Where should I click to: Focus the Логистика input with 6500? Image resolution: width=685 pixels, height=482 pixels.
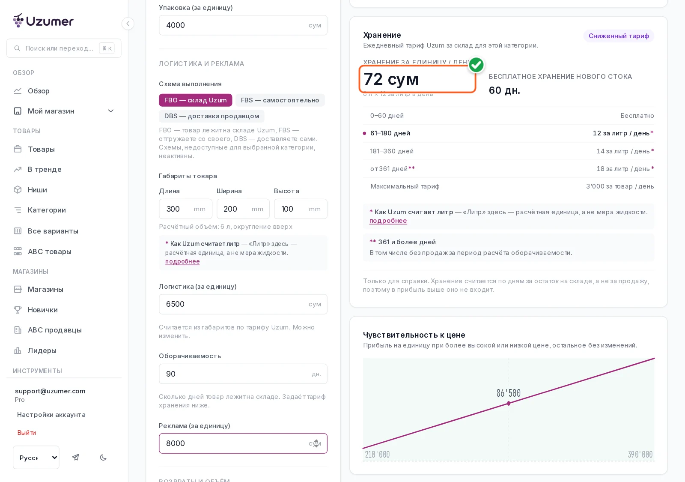point(243,304)
